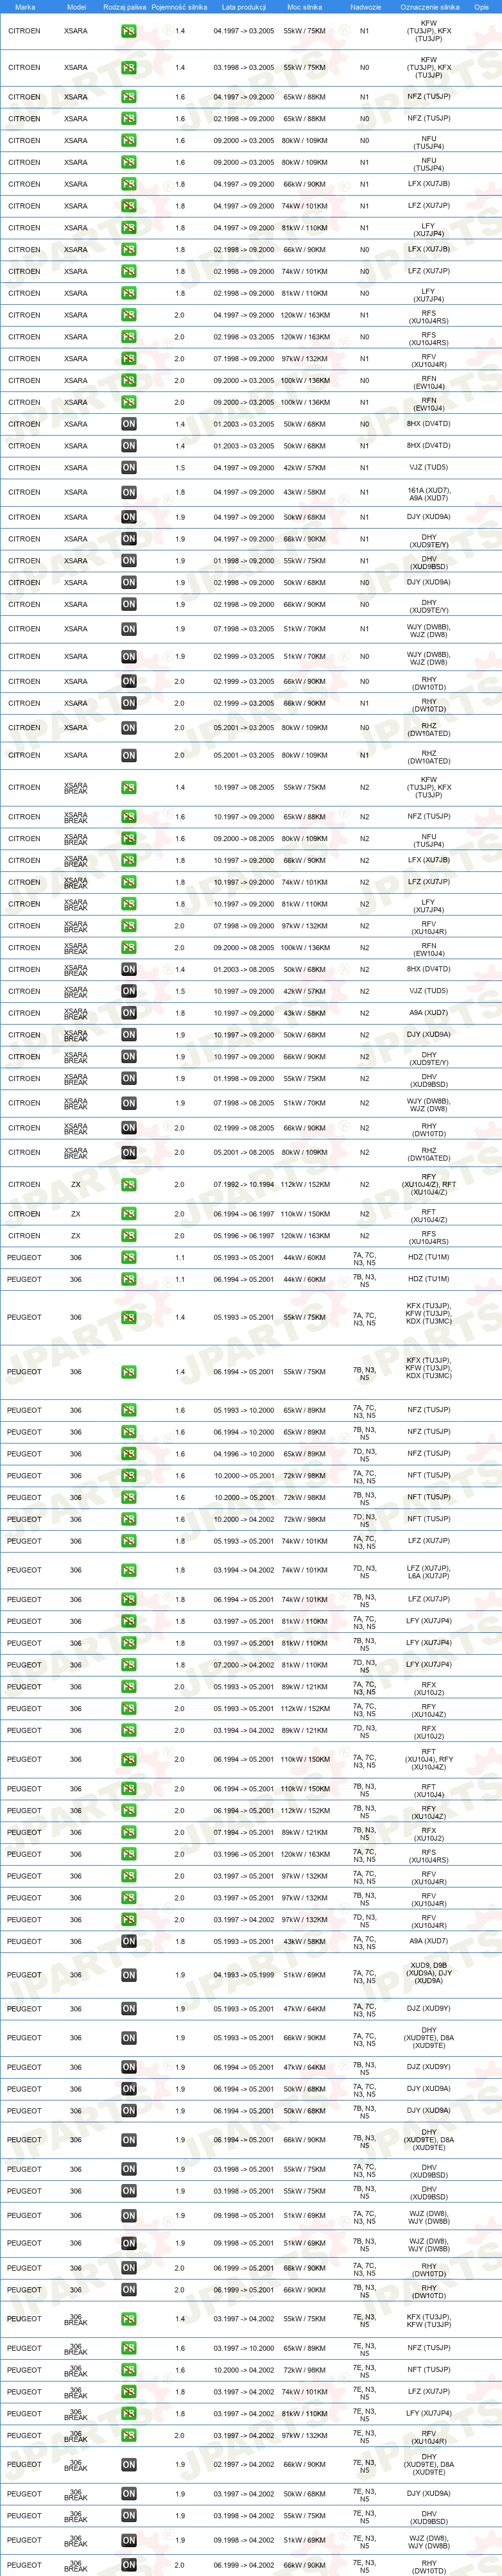Click the Opis column header

point(482,7)
